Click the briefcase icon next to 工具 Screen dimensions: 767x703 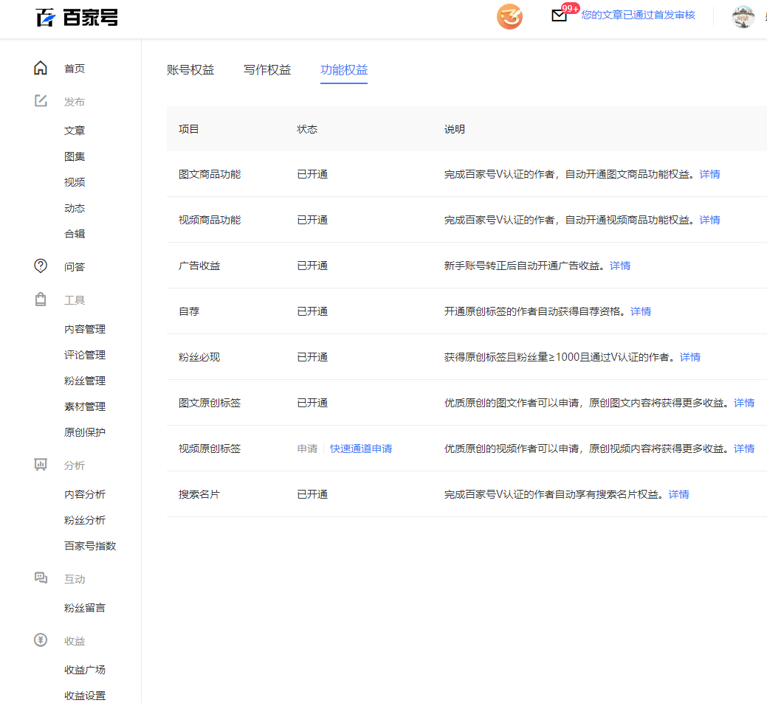point(41,299)
